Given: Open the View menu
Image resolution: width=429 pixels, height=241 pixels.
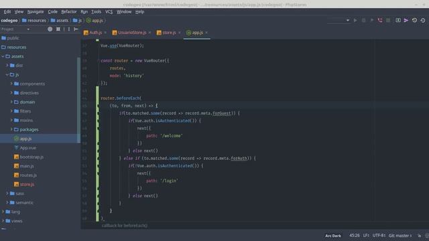Looking at the screenshot, I should pyautogui.click(x=19, y=12).
